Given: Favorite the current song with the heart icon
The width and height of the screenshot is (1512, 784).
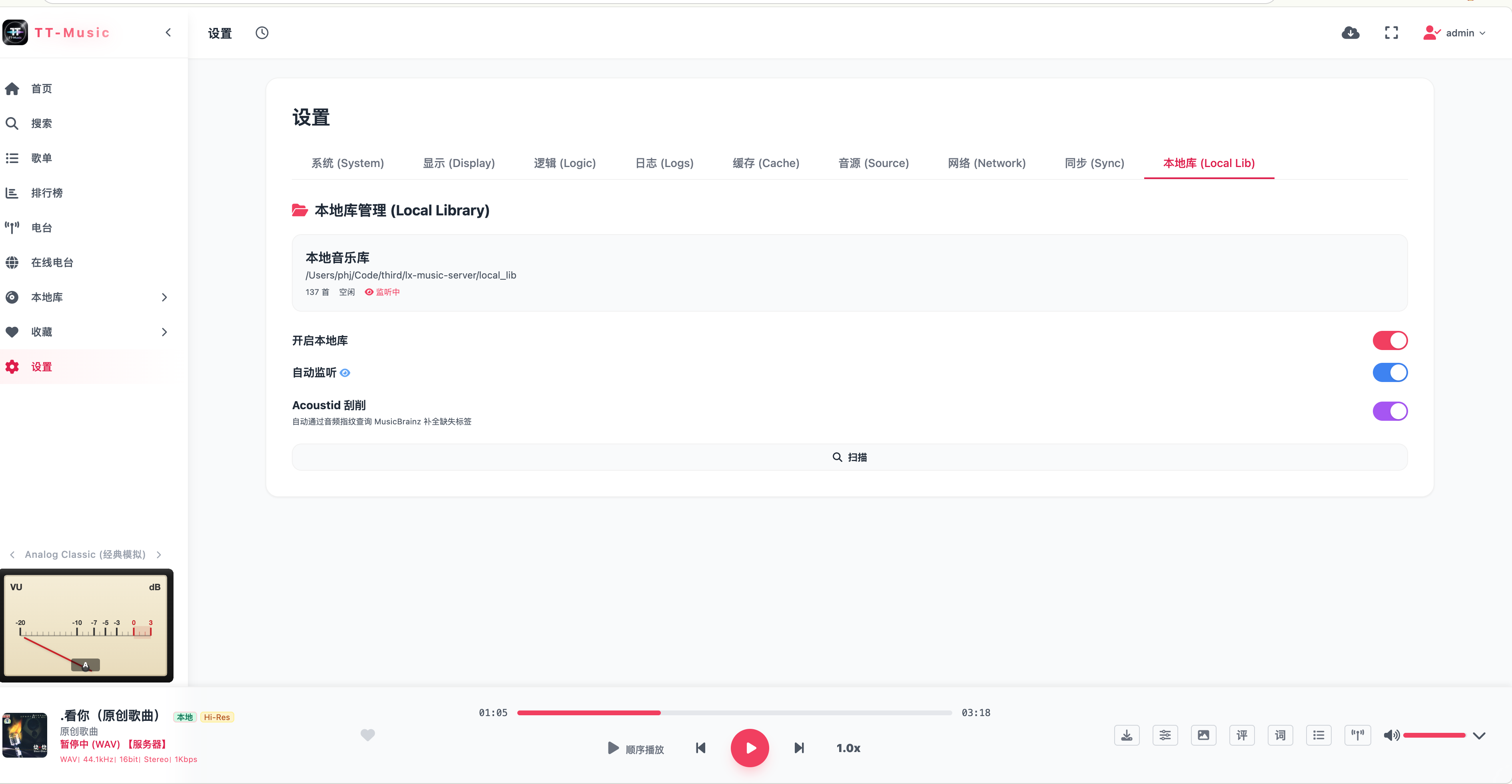Looking at the screenshot, I should [x=367, y=735].
